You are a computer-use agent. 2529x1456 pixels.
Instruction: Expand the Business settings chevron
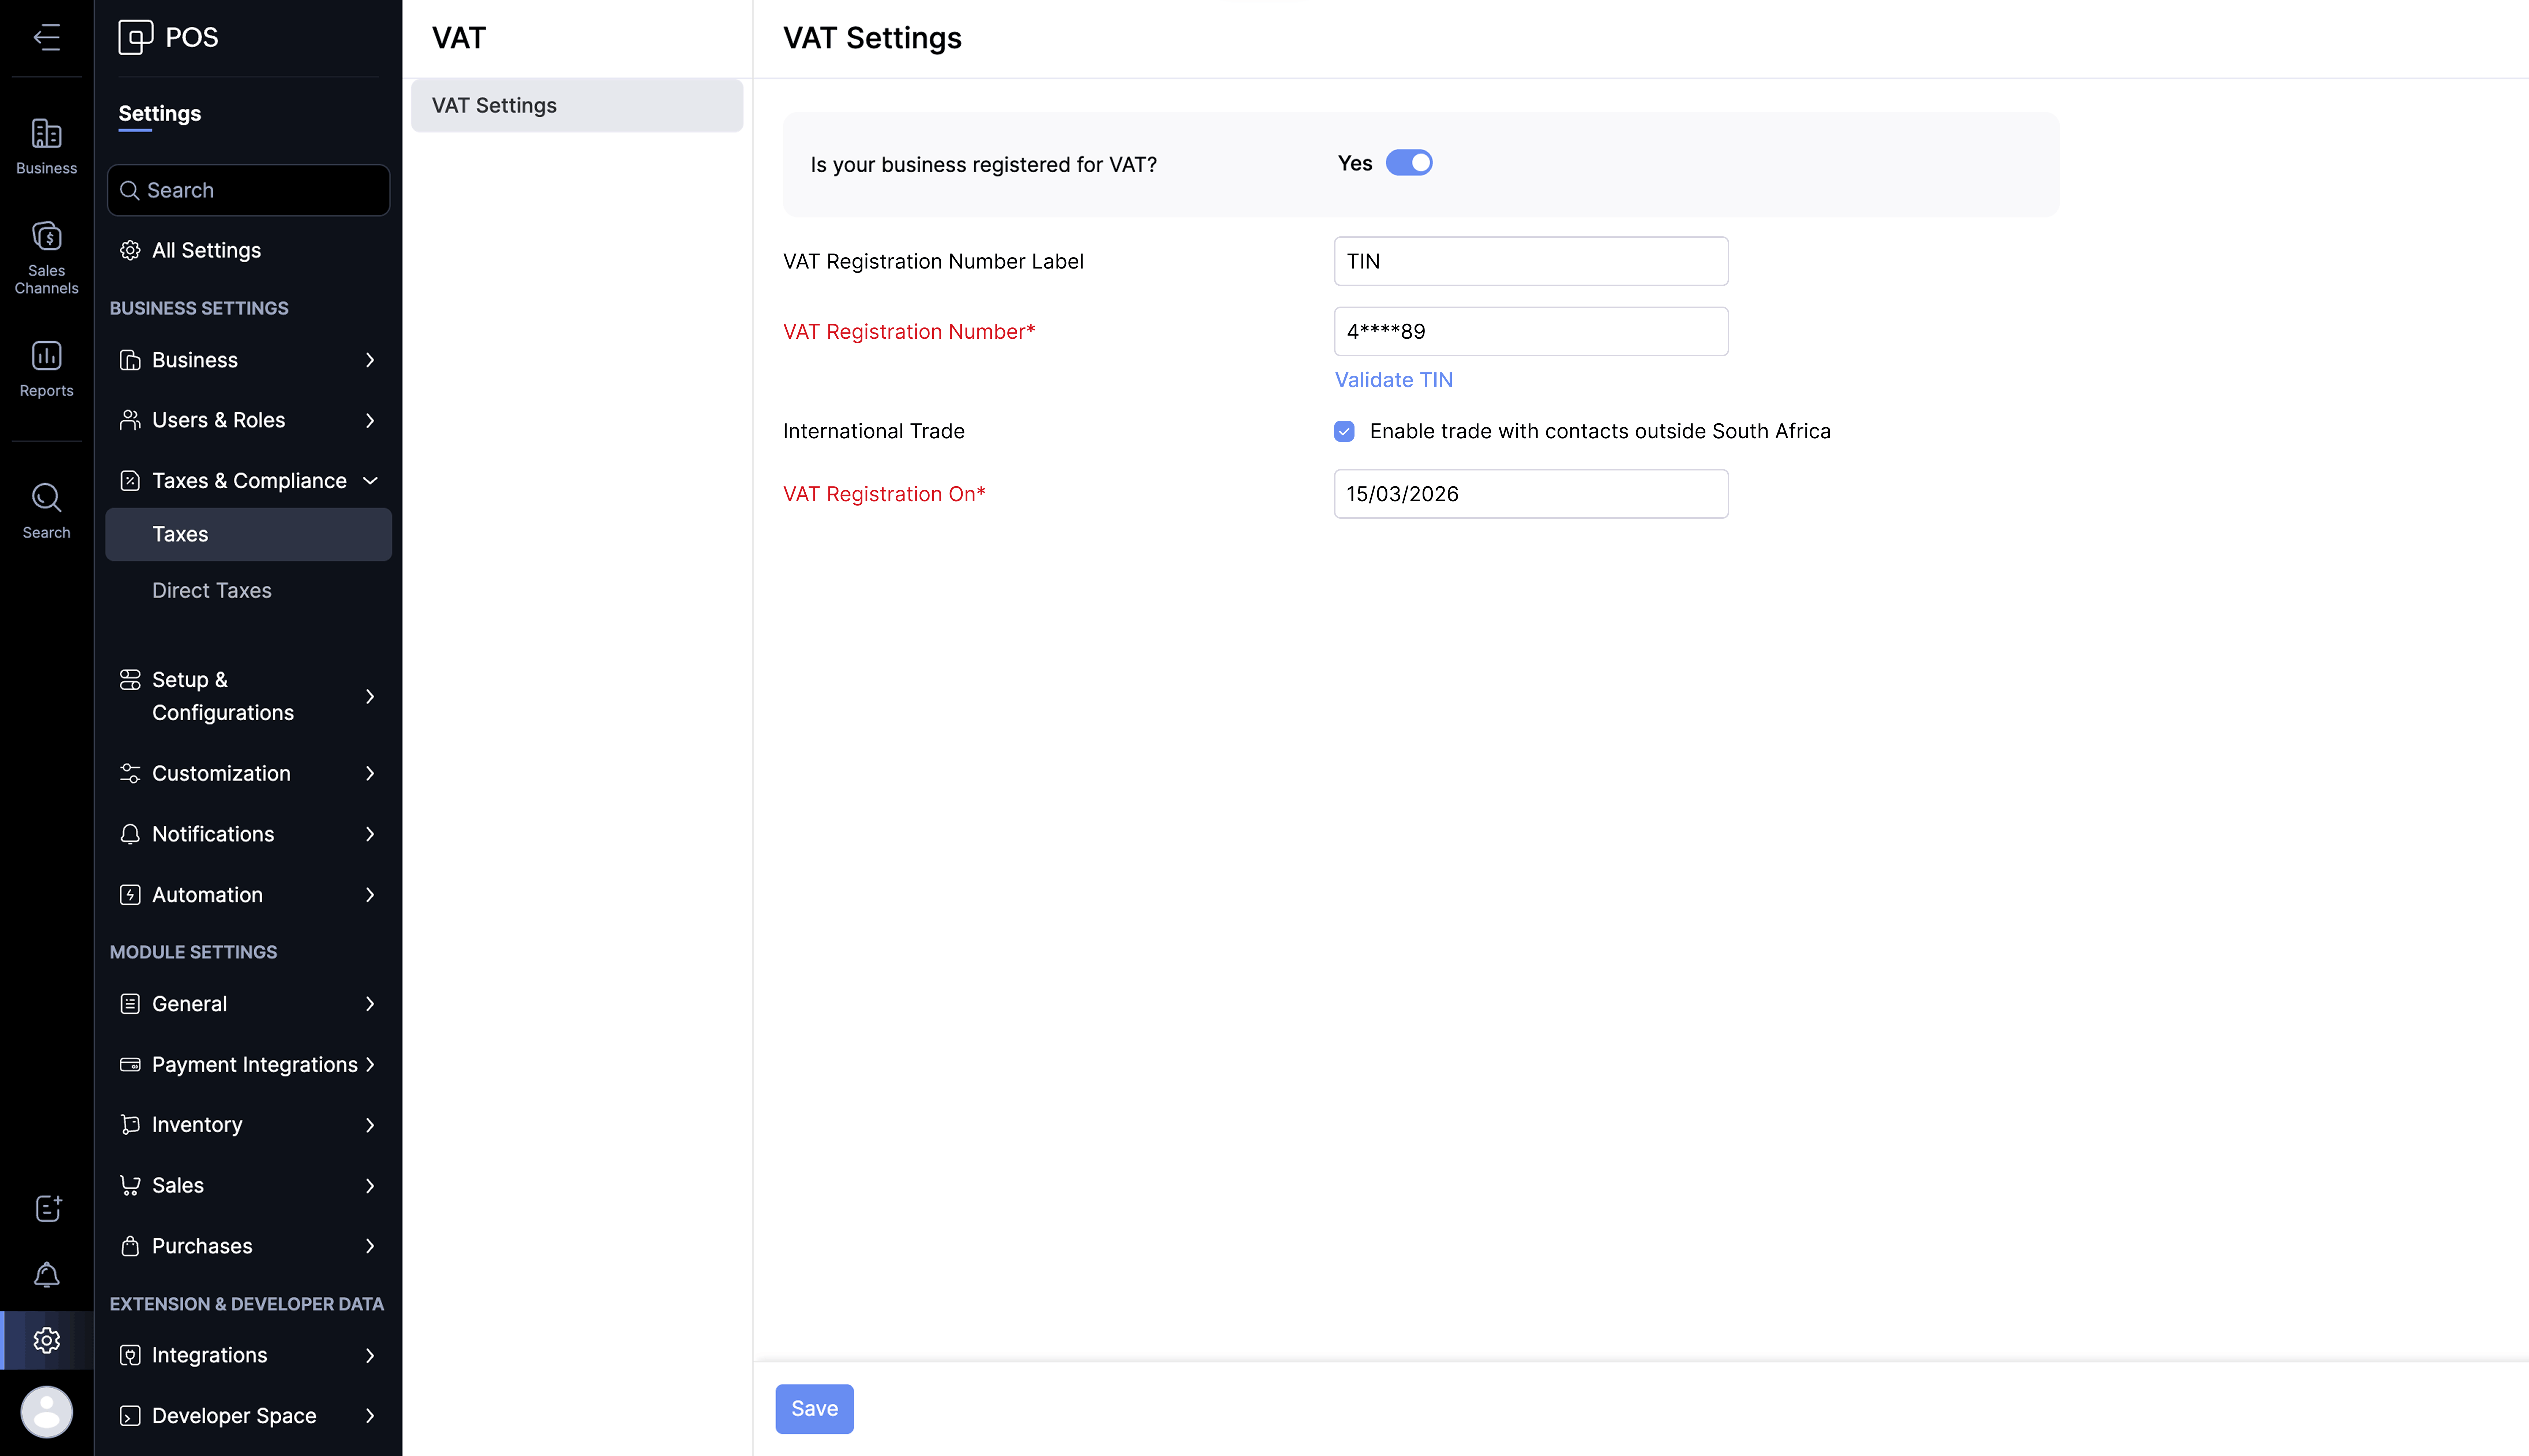pos(370,360)
